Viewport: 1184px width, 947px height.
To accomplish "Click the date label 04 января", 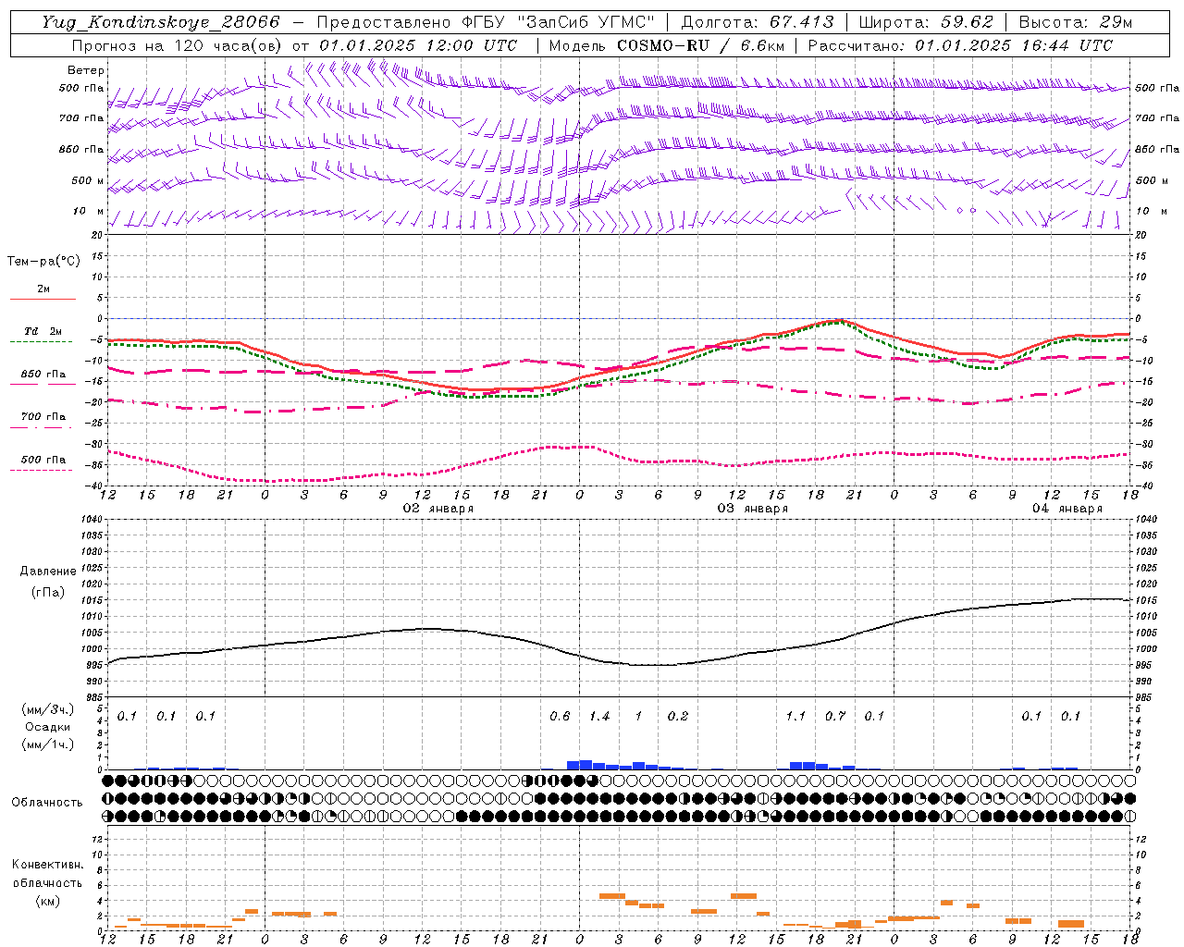I will (1067, 509).
